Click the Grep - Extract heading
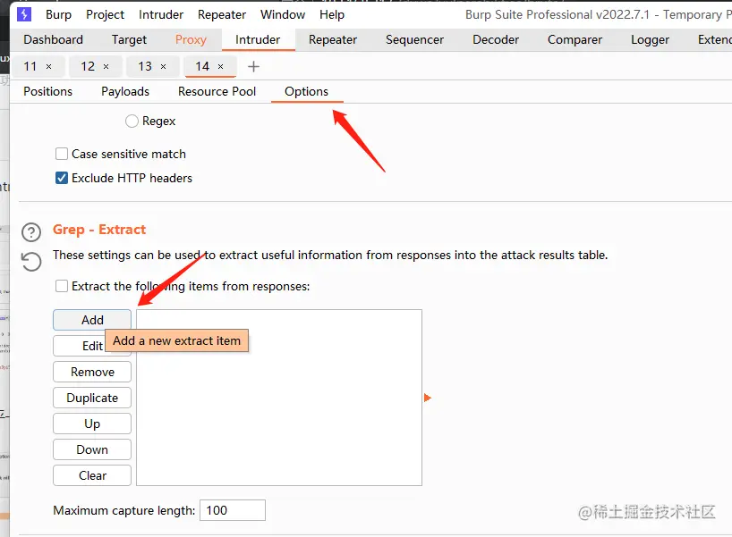Viewport: 732px width, 537px height. pyautogui.click(x=99, y=230)
